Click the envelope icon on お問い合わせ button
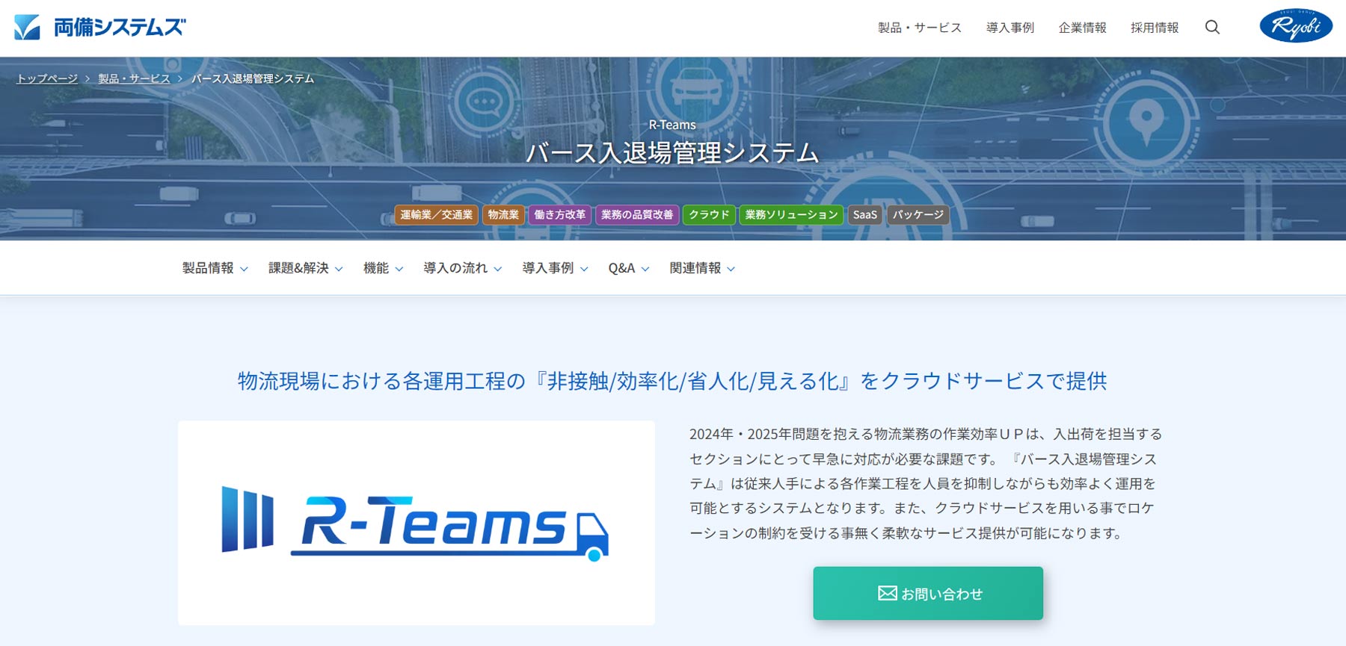This screenshot has height=646, width=1346. pos(888,593)
